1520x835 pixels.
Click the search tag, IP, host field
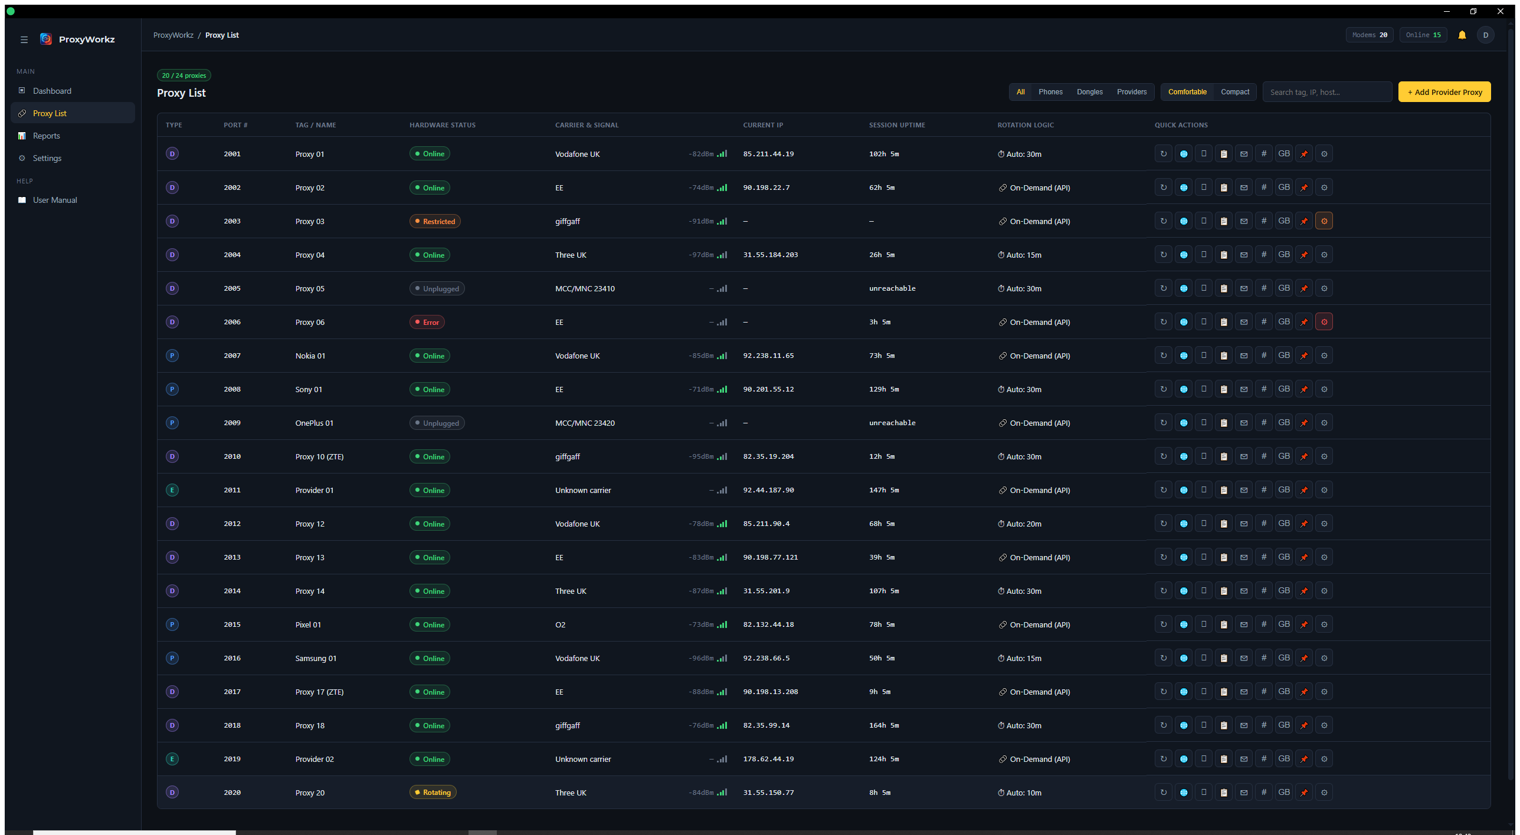click(1326, 92)
